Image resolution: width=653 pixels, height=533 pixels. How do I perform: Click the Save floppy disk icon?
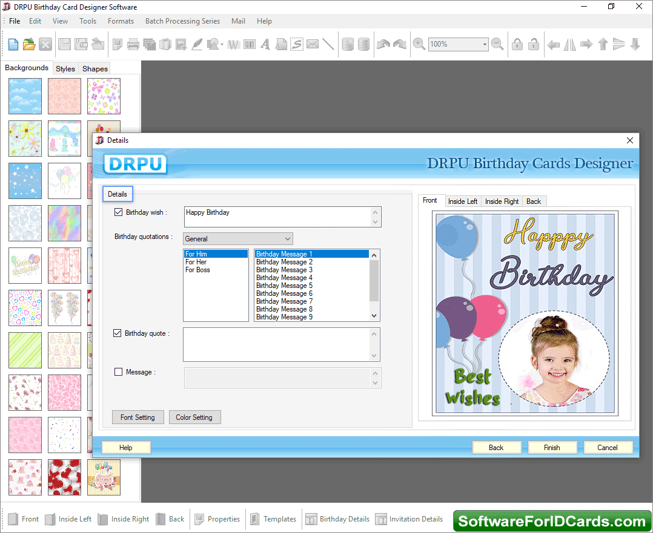(64, 44)
